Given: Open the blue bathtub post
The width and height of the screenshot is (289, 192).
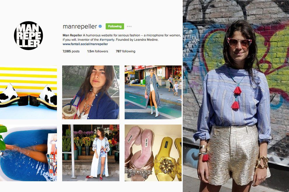Looking at the screenshot, I should (28, 153).
